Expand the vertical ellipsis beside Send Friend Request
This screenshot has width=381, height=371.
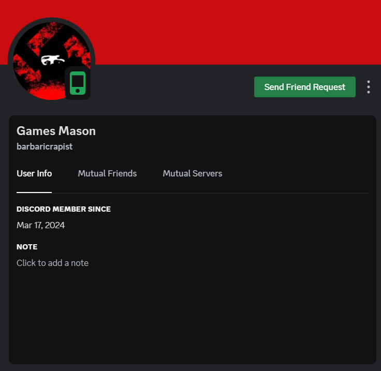point(369,87)
